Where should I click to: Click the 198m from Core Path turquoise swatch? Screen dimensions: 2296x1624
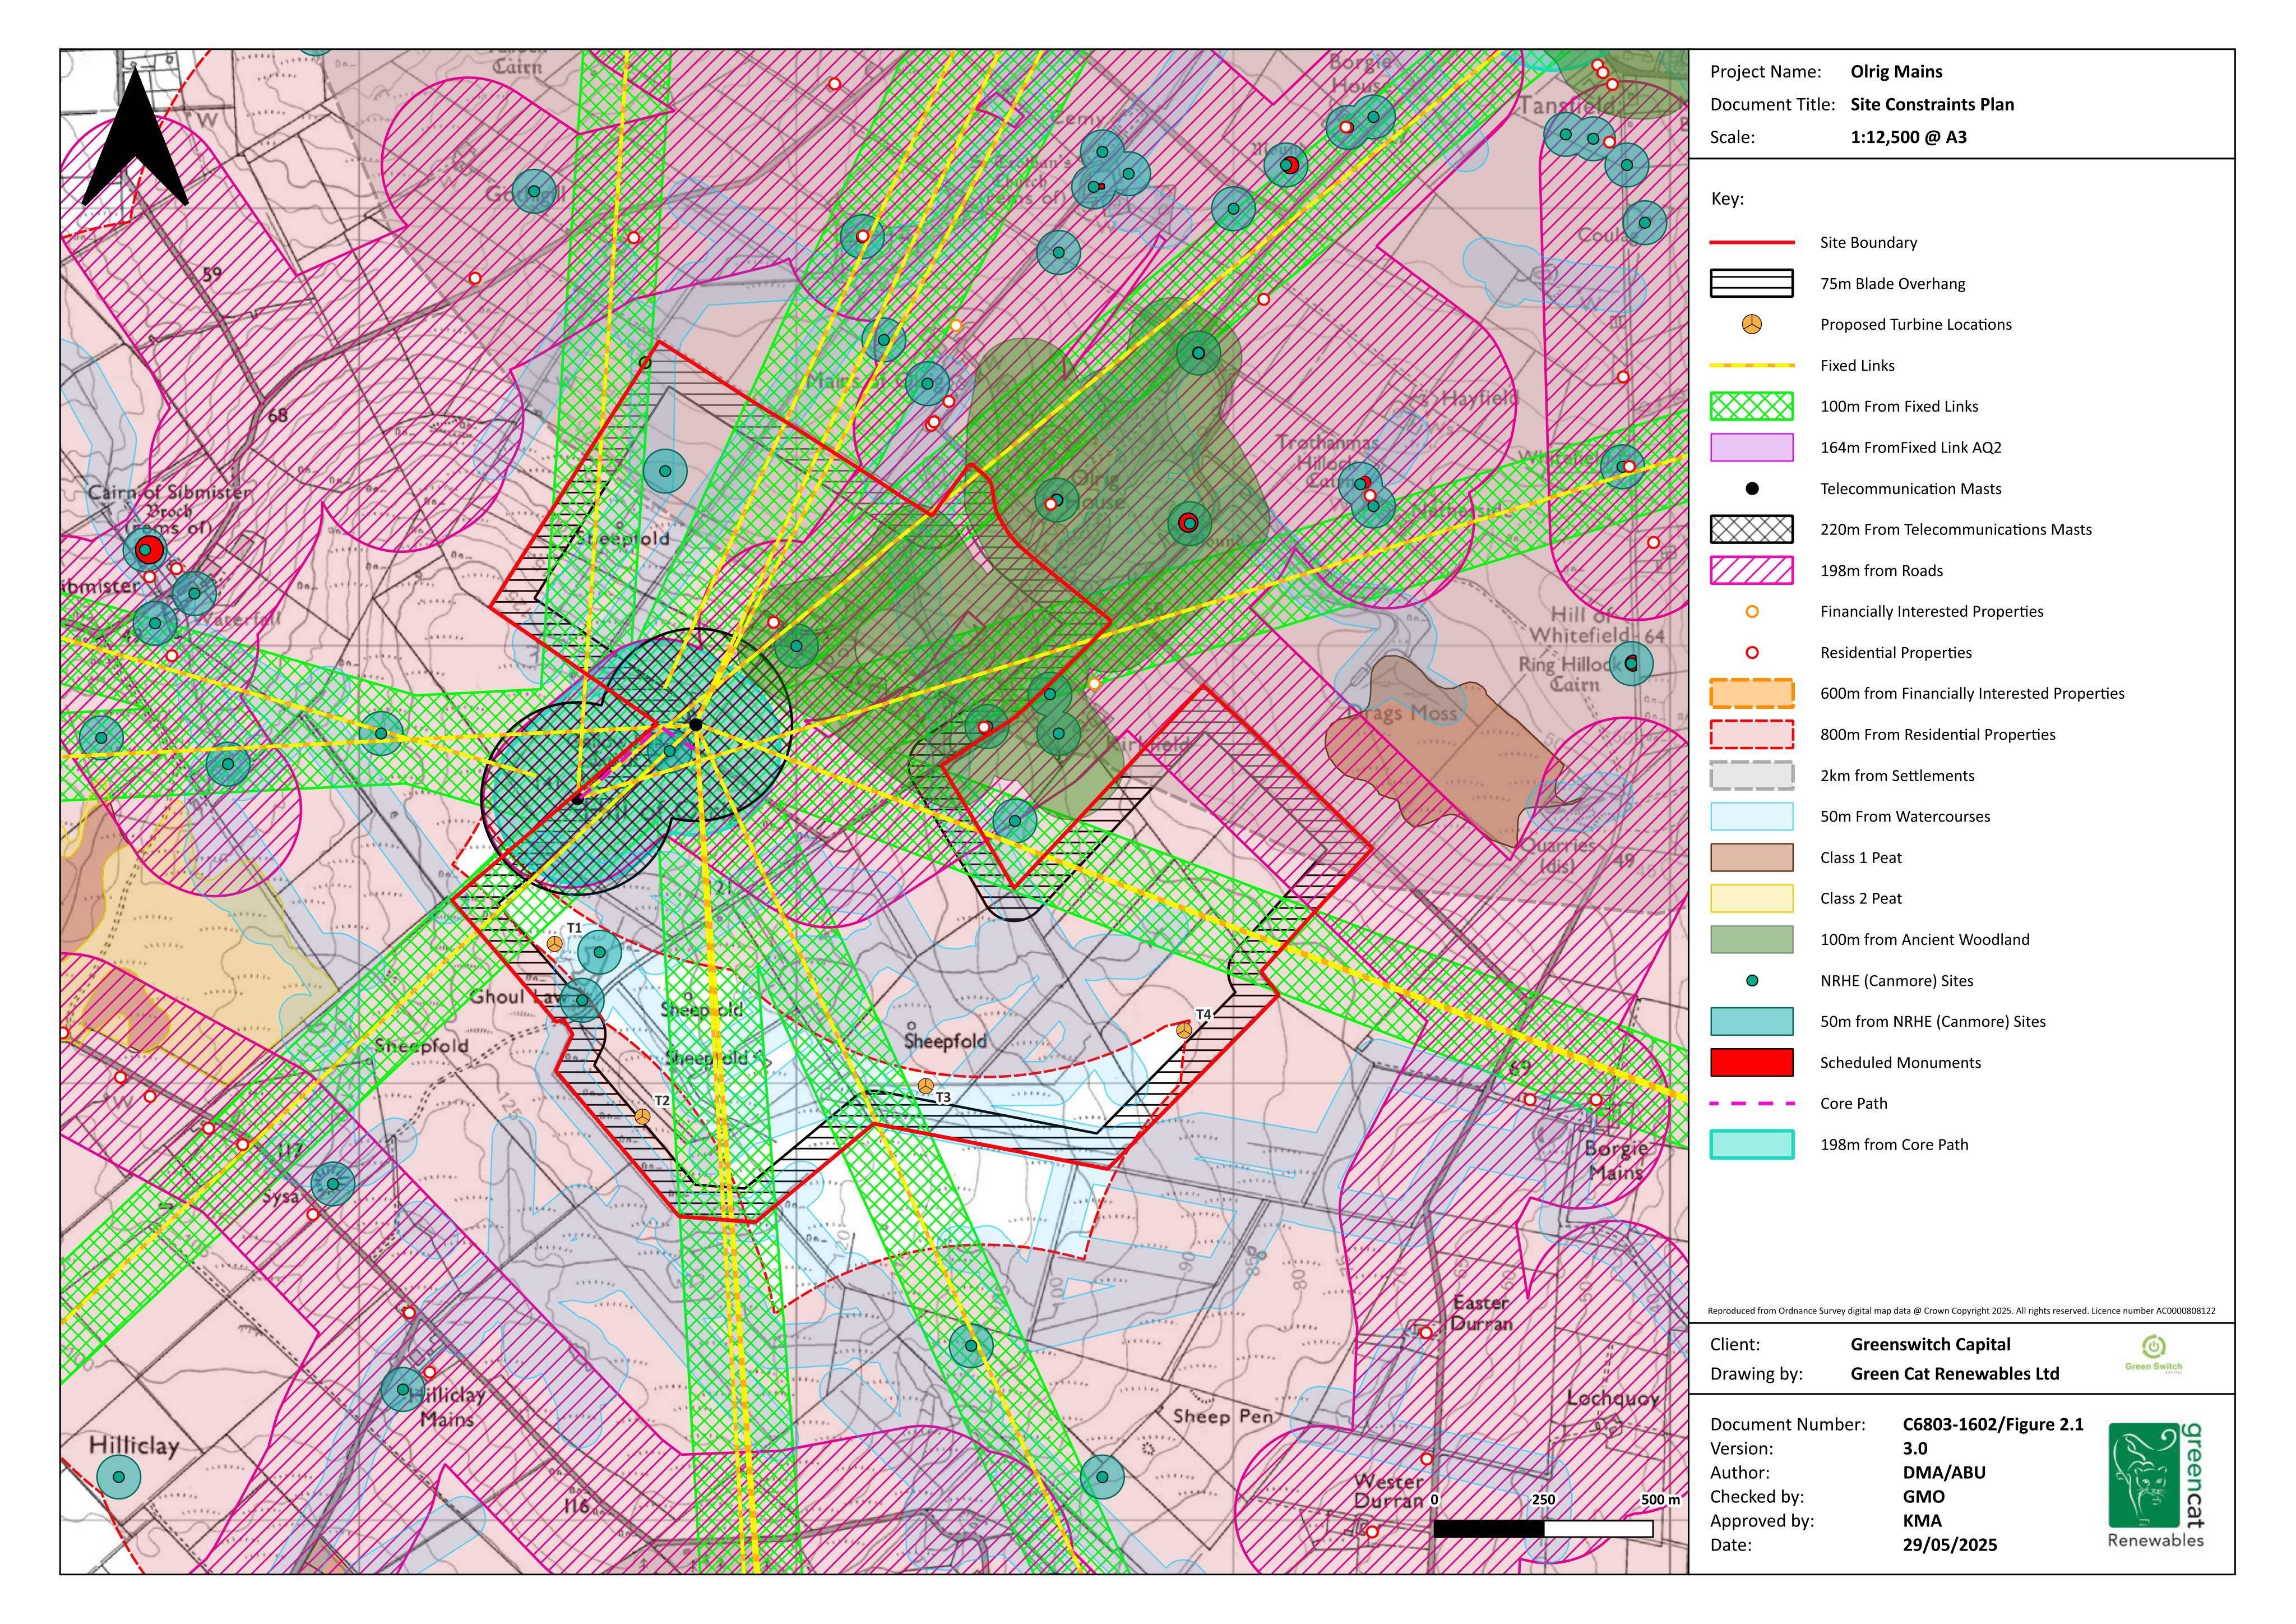(1751, 1145)
